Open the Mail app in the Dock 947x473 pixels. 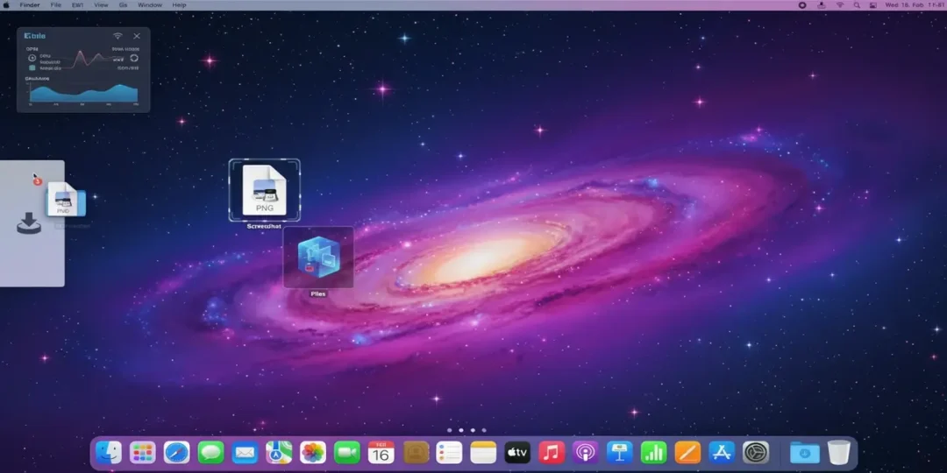(x=245, y=453)
